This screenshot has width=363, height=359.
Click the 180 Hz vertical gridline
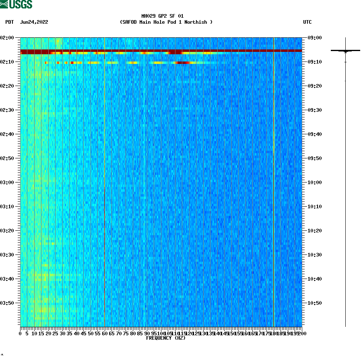[x=274, y=181]
